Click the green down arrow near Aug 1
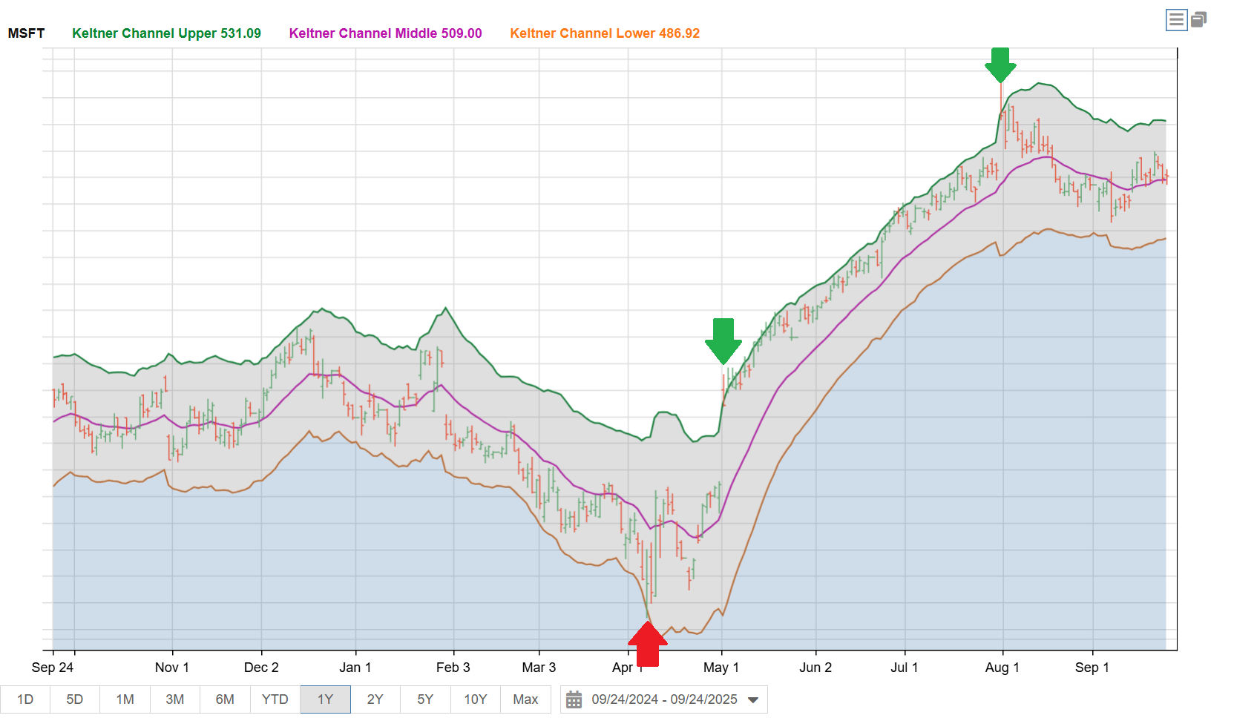1234x718 pixels. 1000,65
